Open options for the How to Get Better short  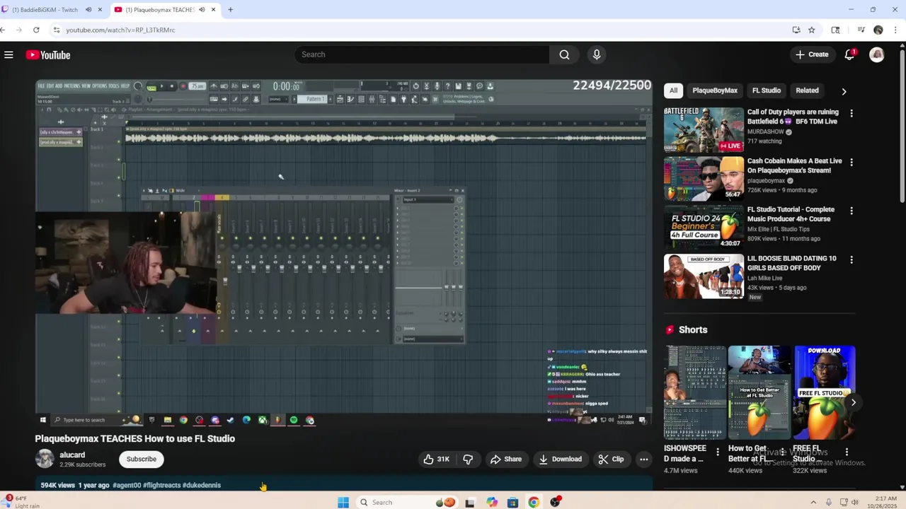click(x=782, y=452)
